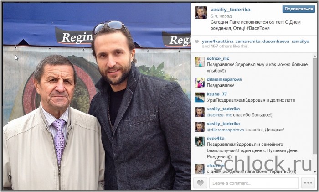Open solnze_mc commenter avatar
319x192 pixels.
coord(200,62)
